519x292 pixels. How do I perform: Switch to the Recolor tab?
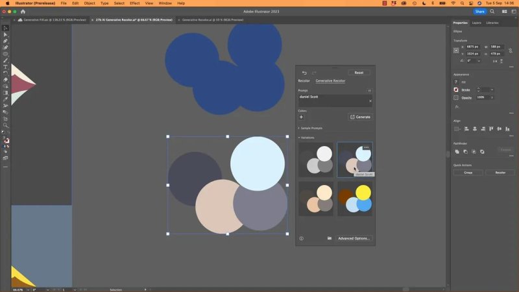click(x=304, y=80)
